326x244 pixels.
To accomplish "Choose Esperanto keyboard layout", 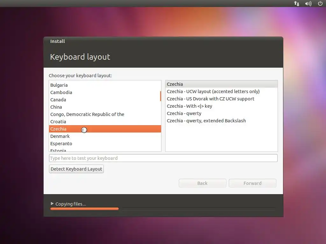I will point(105,144).
